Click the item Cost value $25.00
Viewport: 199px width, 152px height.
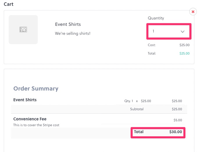(184, 45)
